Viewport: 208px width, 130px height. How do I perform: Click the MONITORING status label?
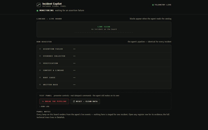coord(46,10)
